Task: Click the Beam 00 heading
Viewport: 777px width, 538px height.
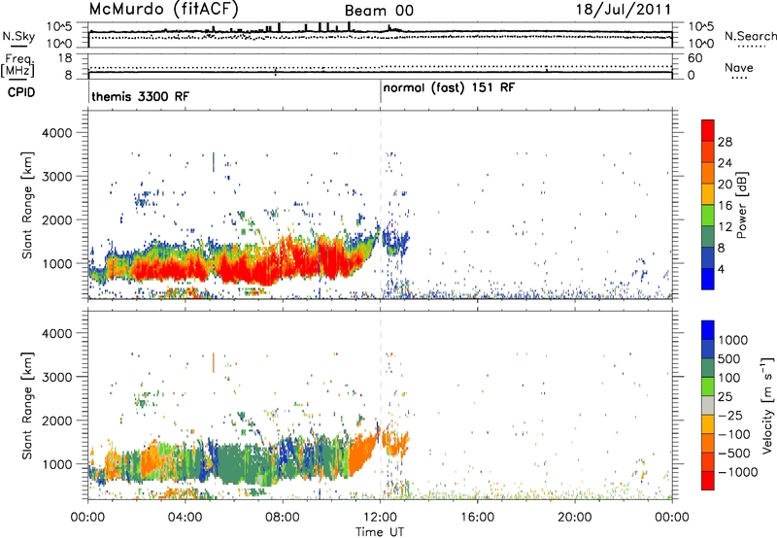Action: (379, 11)
